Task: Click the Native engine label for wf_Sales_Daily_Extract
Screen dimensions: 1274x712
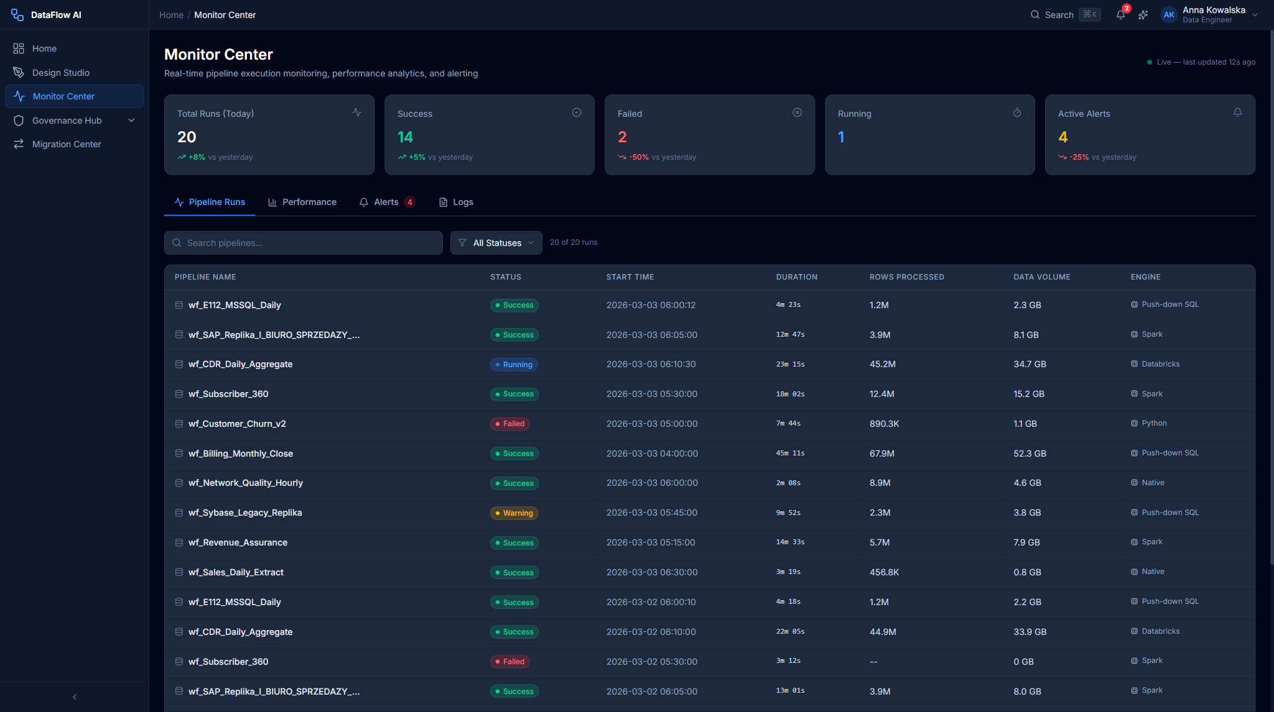Action: pyautogui.click(x=1153, y=572)
